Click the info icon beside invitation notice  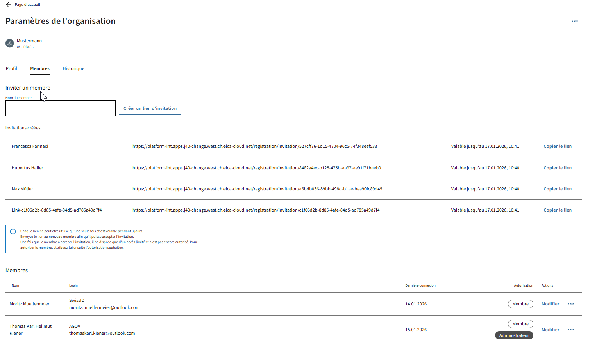[13, 231]
